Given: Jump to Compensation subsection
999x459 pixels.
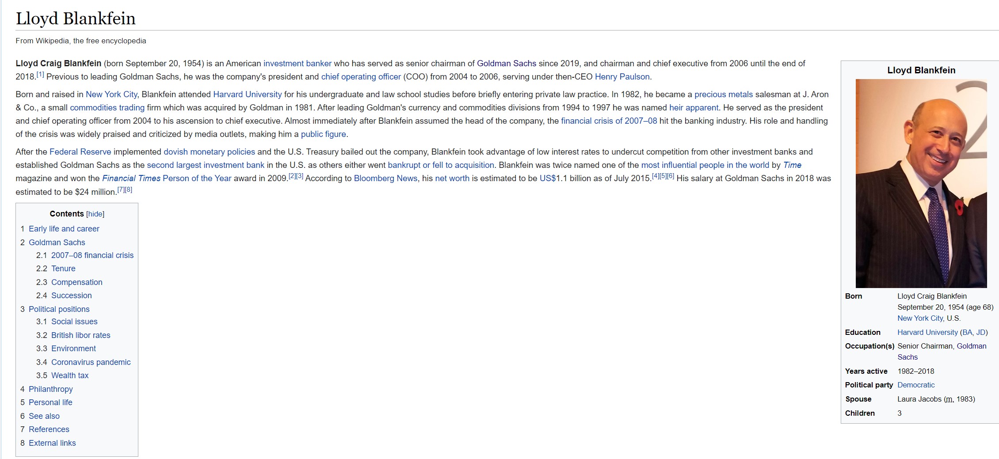Looking at the screenshot, I should click(77, 282).
